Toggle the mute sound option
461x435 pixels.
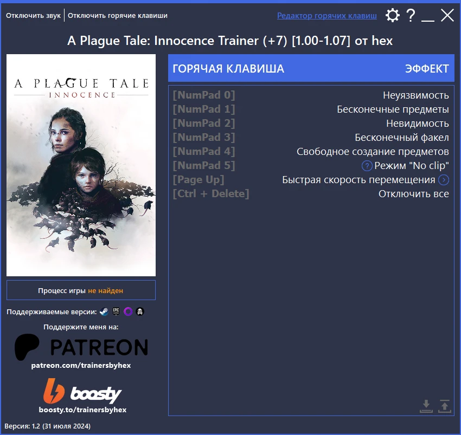[33, 15]
